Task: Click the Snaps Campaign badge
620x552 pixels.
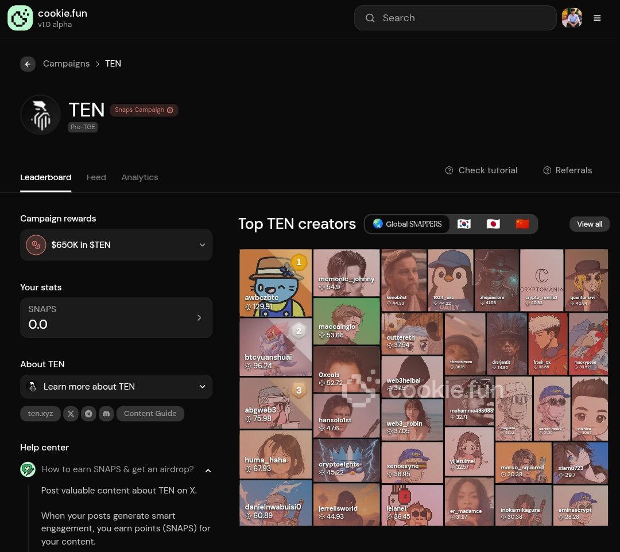Action: (x=144, y=110)
